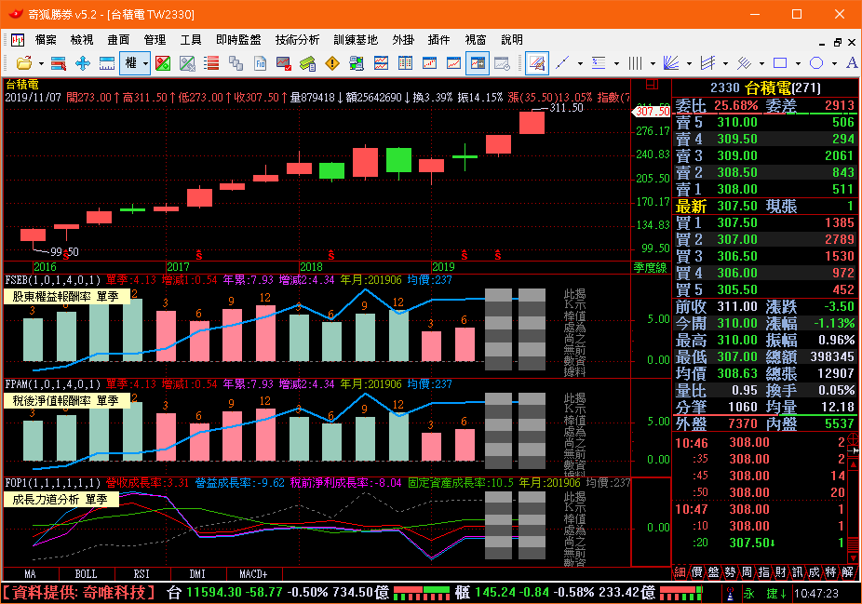
Task: Click the open folder toolbar icon
Action: click(x=24, y=63)
